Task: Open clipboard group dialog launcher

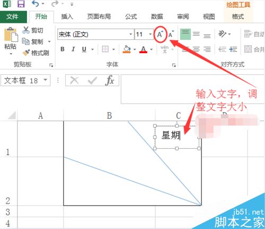Action: click(51, 65)
